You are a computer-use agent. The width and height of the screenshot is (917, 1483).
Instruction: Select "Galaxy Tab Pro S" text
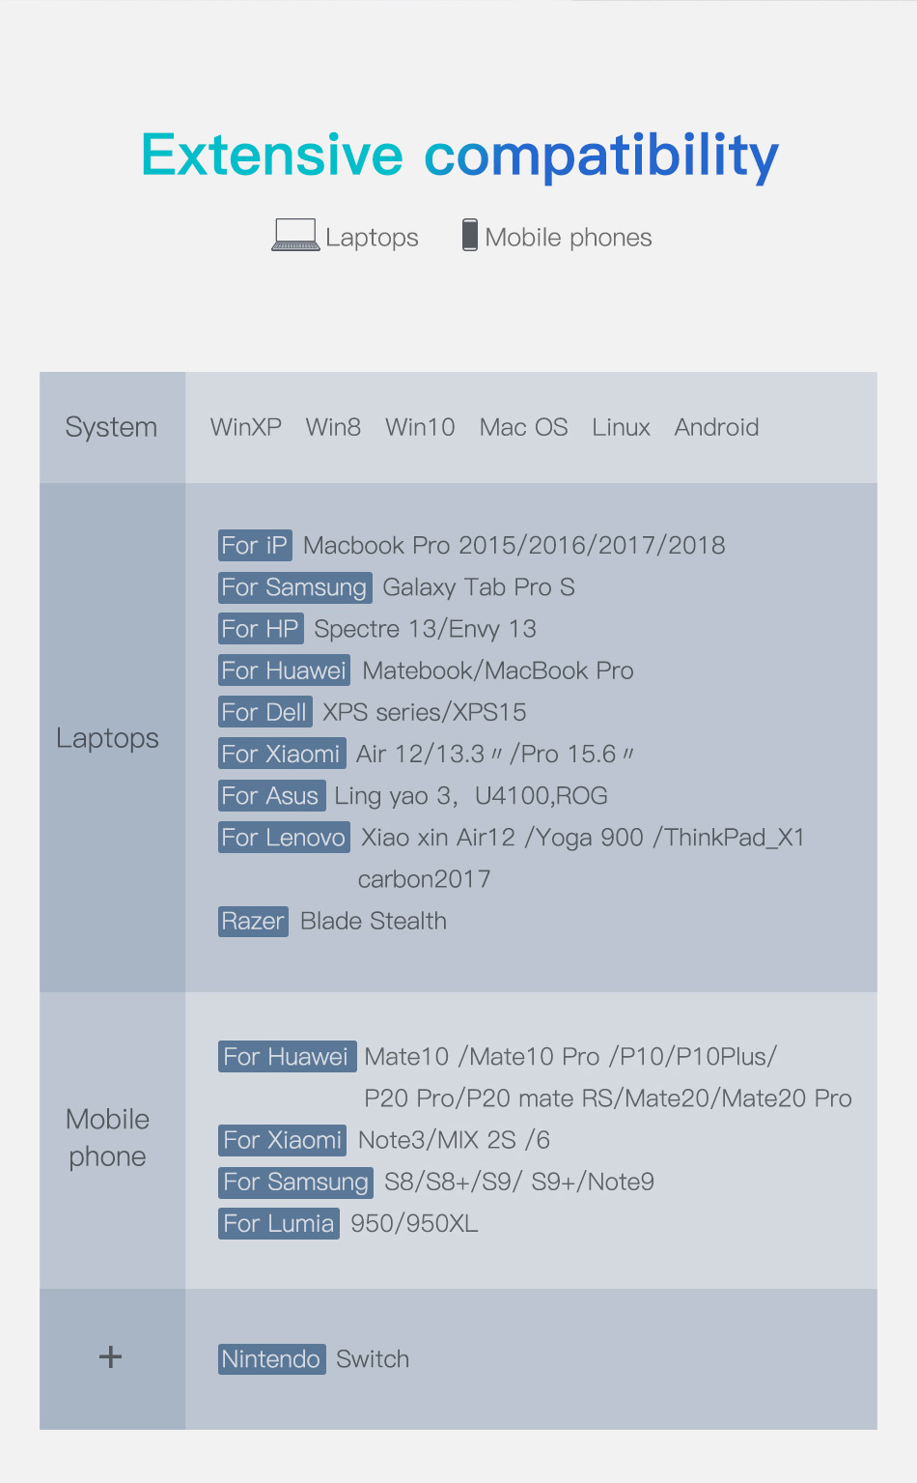pyautogui.click(x=479, y=586)
